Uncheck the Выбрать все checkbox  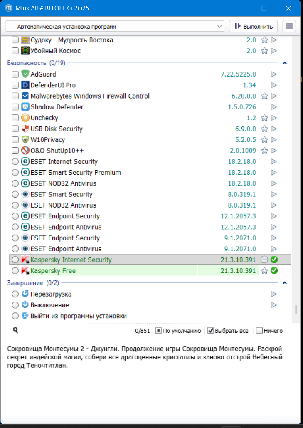point(211,331)
